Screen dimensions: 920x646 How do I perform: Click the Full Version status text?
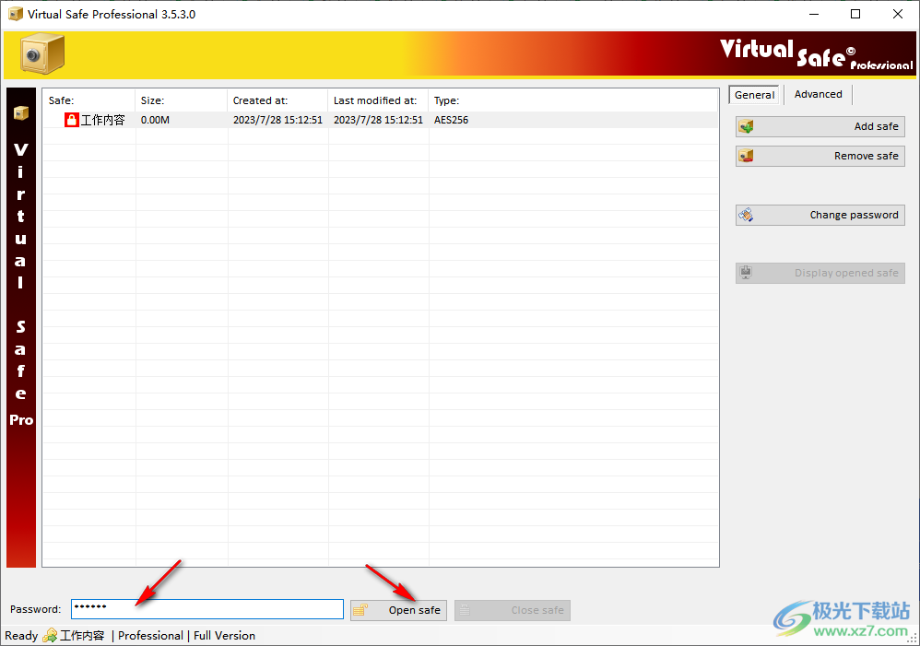coord(224,636)
